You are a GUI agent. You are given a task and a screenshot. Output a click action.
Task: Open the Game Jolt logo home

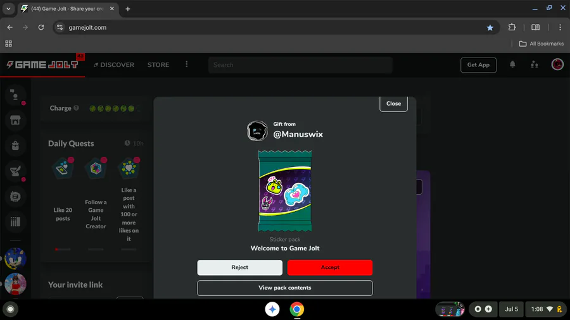click(x=42, y=65)
